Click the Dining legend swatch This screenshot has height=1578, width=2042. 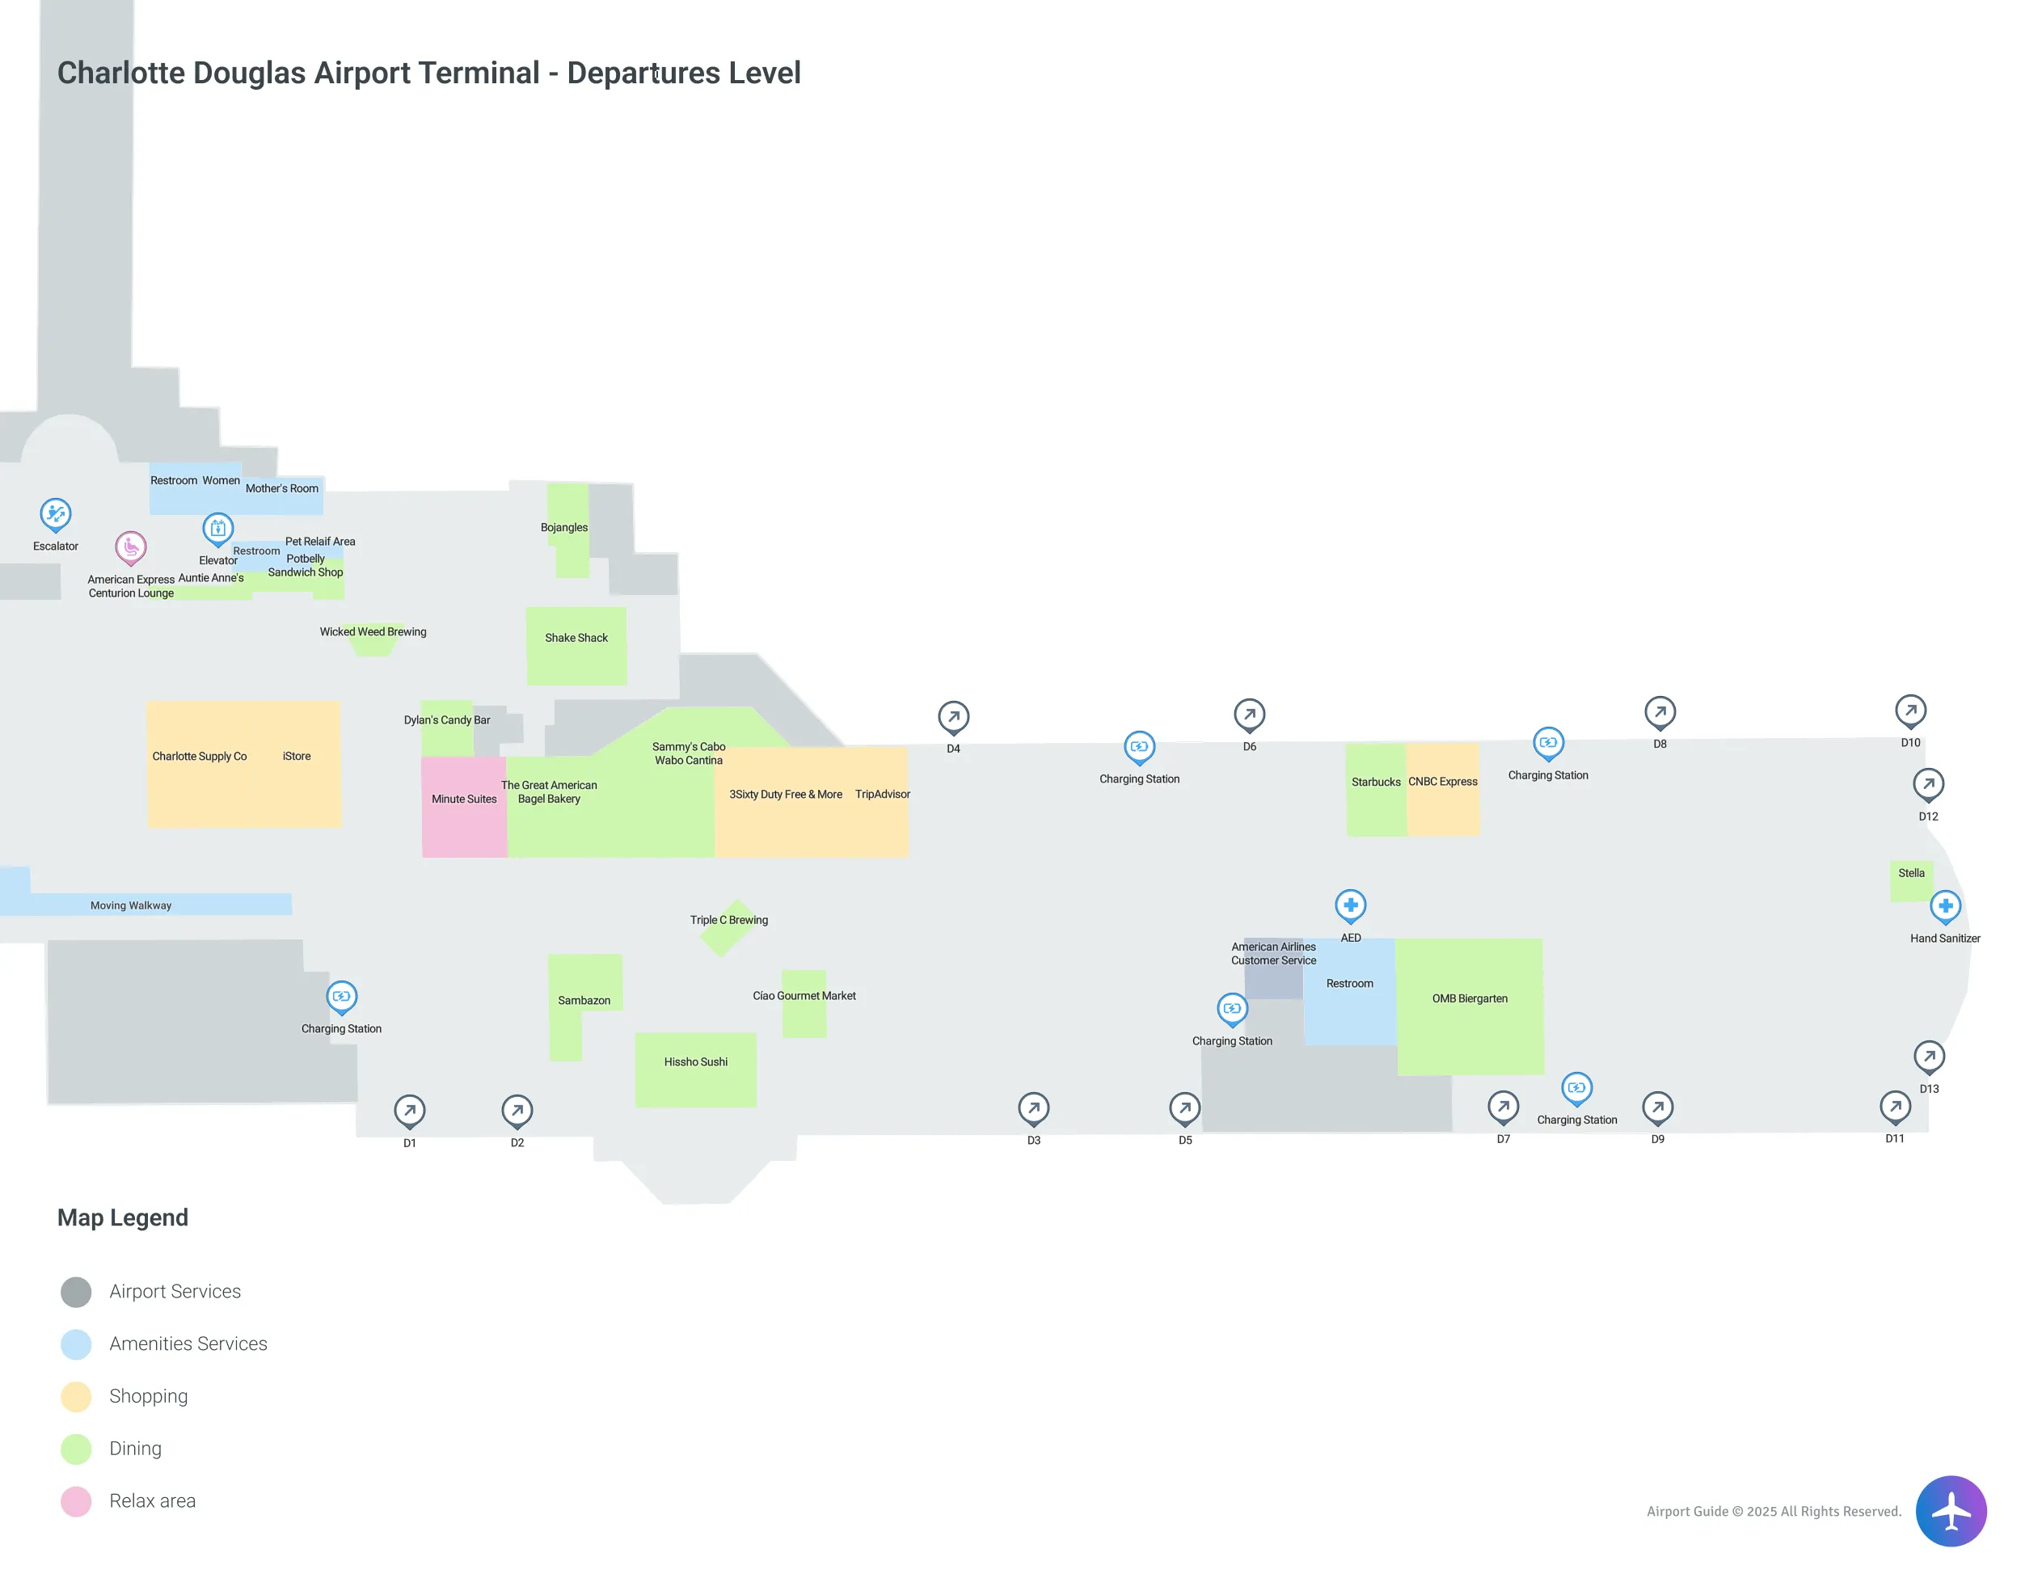coord(76,1449)
